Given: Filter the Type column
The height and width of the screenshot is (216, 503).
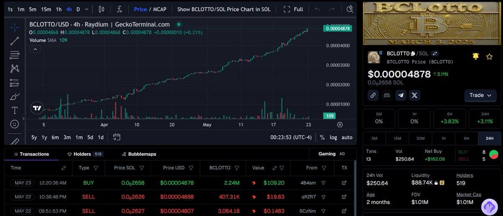Looking at the screenshot, I should point(96,168).
